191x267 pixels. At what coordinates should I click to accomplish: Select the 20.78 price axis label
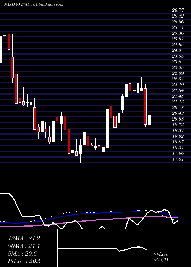tap(178, 108)
